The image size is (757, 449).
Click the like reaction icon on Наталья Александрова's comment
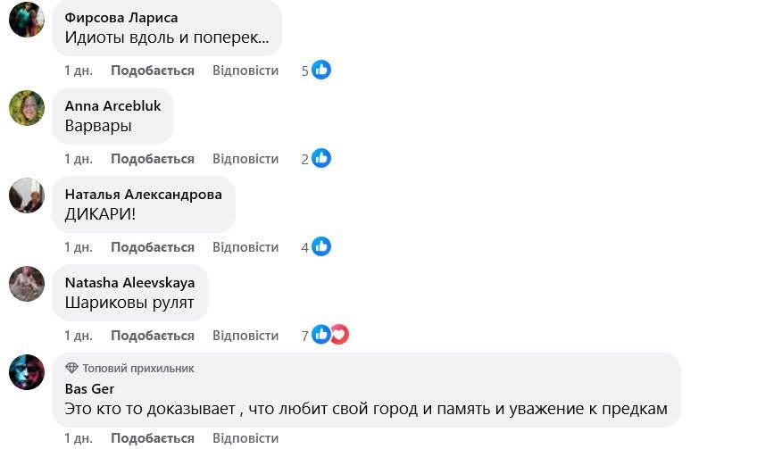coord(321,246)
